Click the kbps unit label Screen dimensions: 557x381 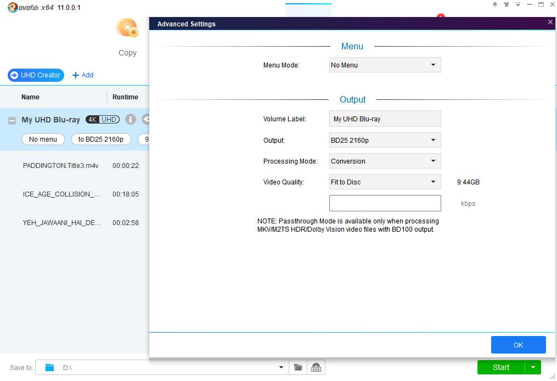[x=468, y=204]
